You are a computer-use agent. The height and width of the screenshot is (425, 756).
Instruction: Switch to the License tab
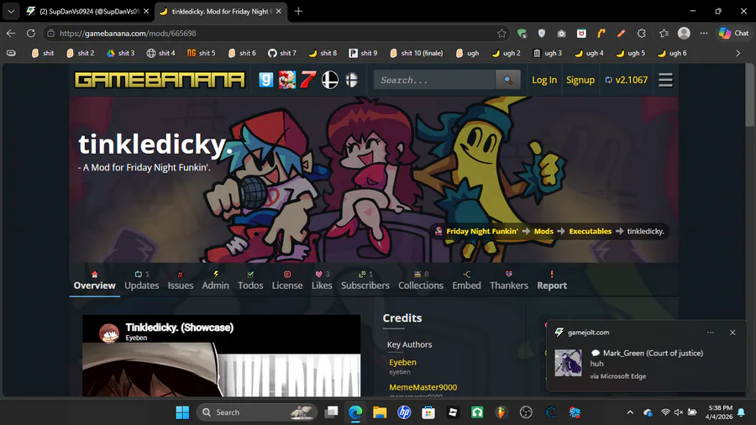287,281
